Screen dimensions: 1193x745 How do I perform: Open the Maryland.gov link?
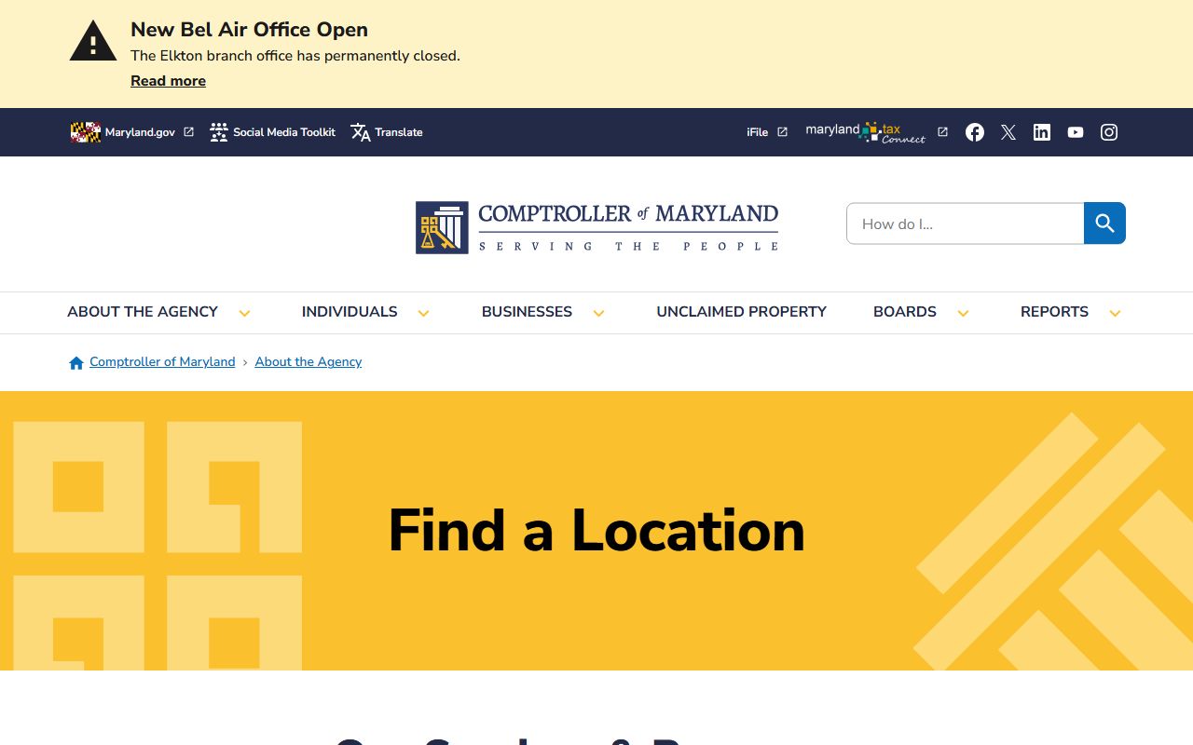click(140, 132)
